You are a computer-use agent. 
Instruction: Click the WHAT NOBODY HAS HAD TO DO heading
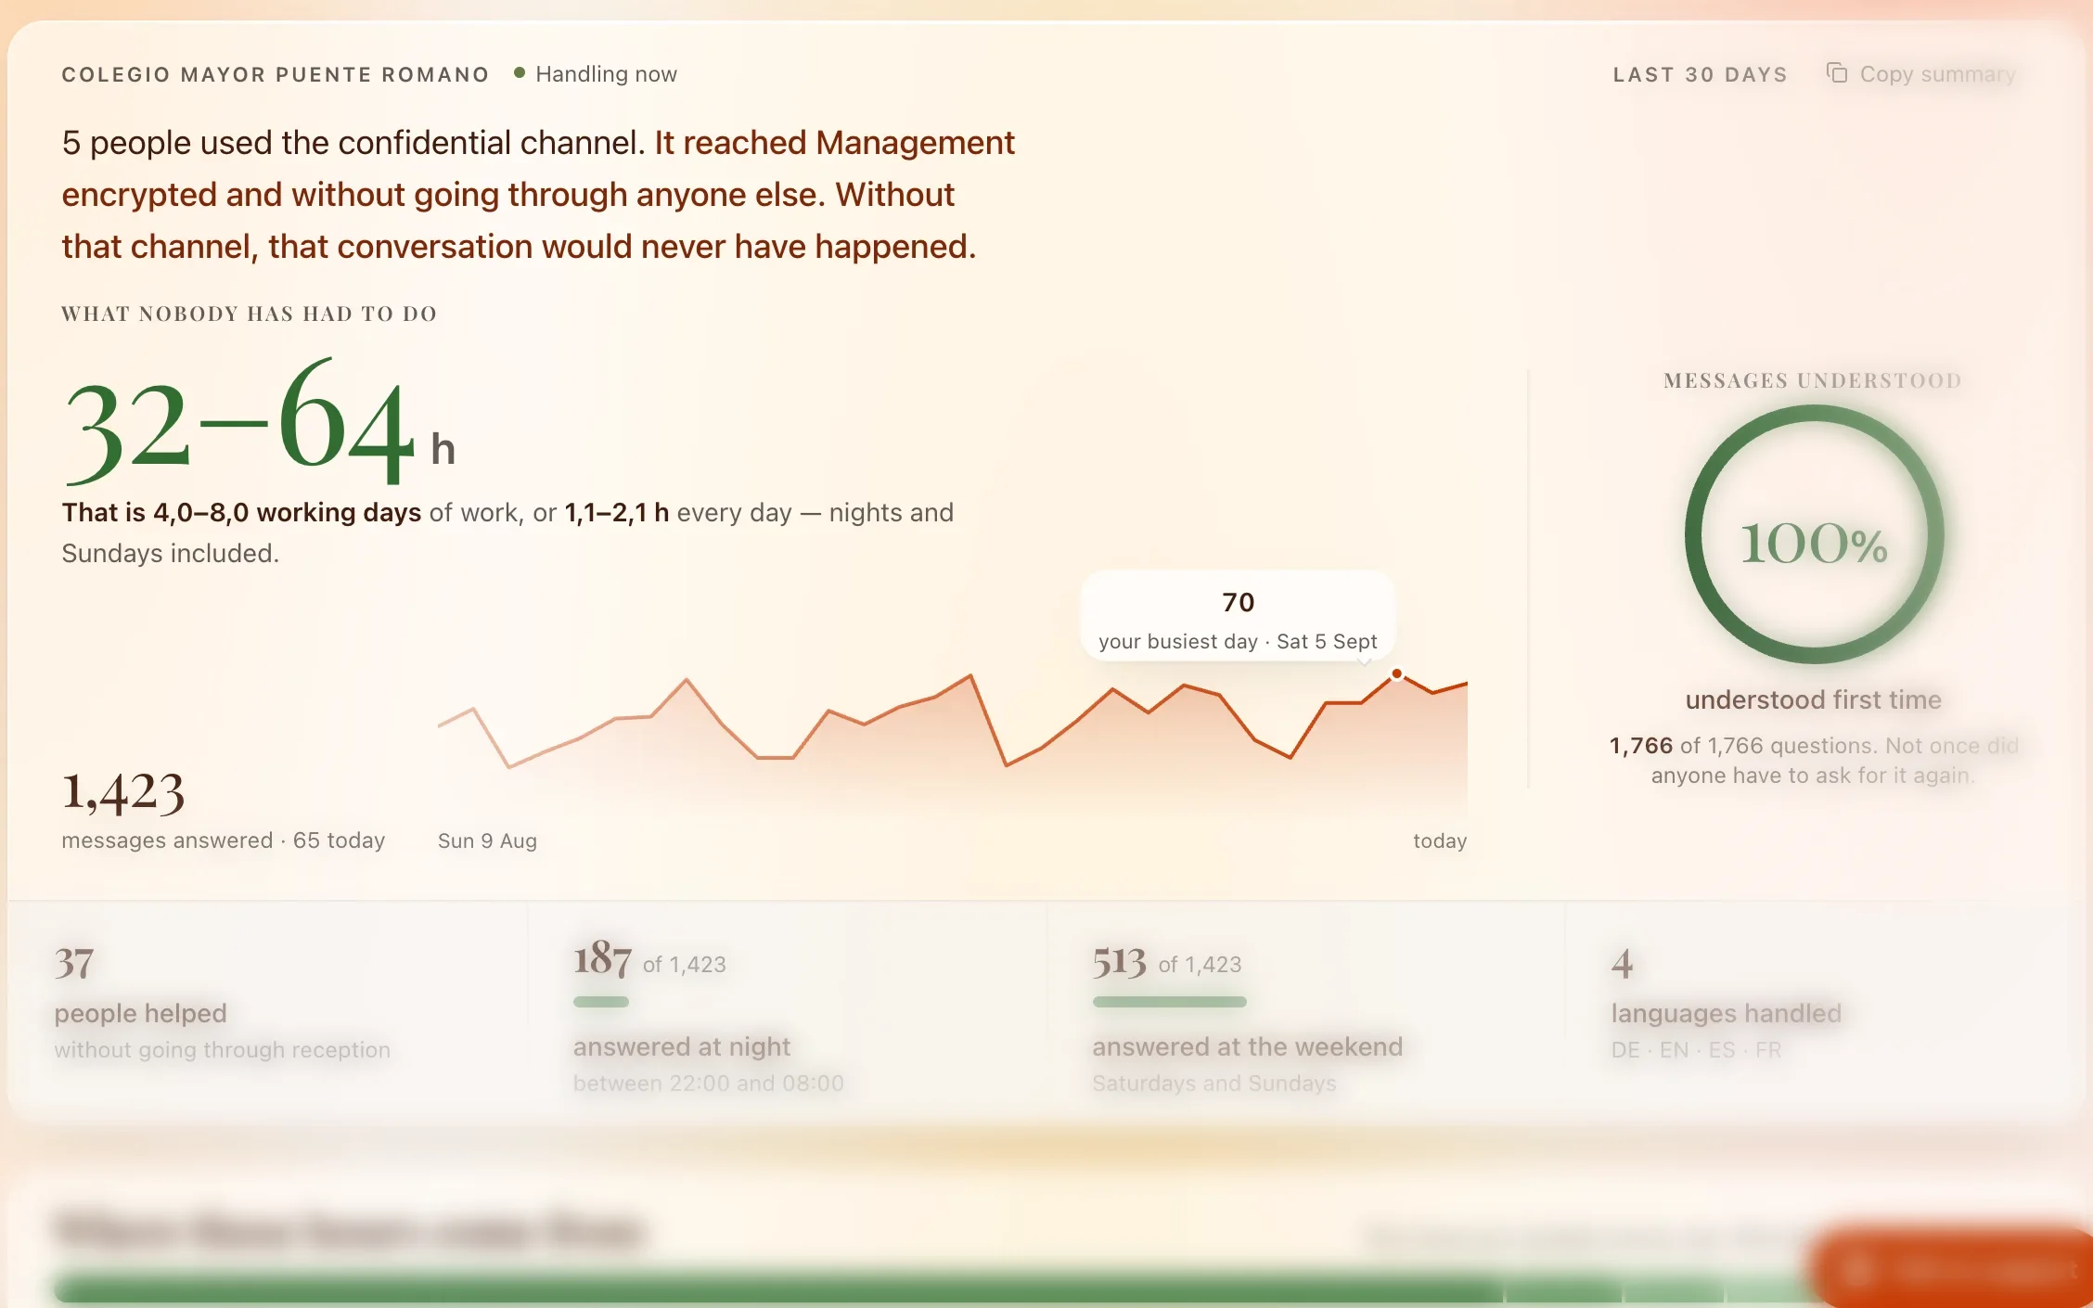[x=249, y=314]
